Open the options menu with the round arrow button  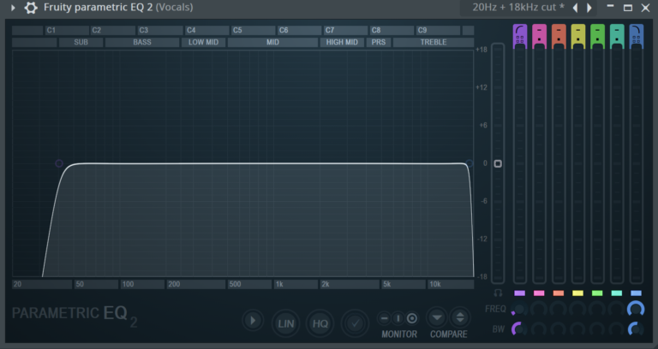253,321
